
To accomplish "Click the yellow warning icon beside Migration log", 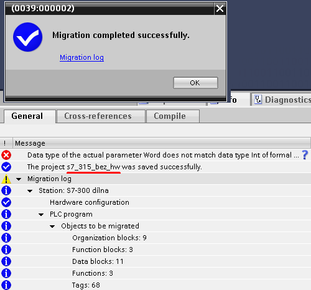I will [6, 179].
